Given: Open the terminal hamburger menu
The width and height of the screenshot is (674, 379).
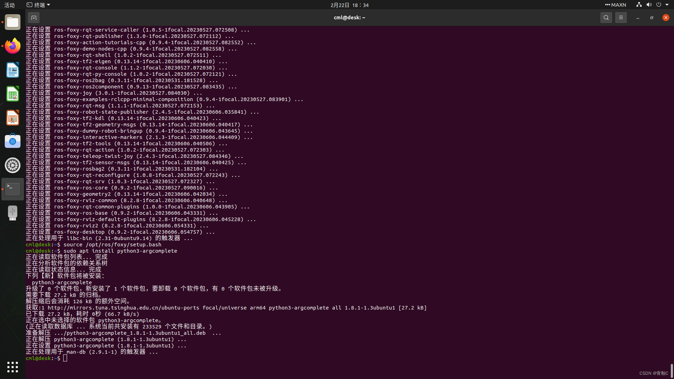Looking at the screenshot, I should click(x=621, y=17).
